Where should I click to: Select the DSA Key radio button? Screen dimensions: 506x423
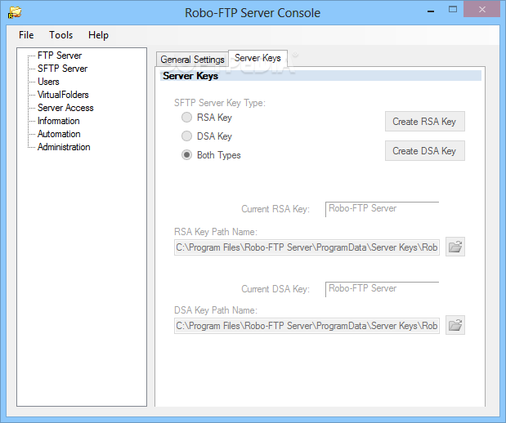186,136
